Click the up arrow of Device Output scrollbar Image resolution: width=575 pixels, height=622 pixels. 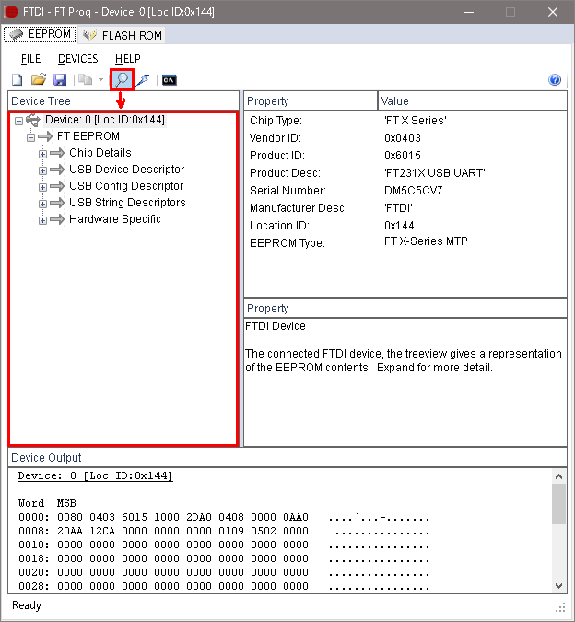tap(558, 476)
